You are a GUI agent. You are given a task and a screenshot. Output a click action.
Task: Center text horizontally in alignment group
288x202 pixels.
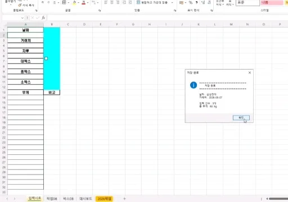point(112,2)
